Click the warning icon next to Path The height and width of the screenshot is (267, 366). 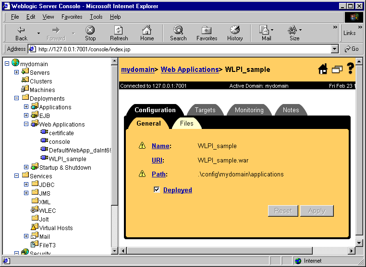point(142,174)
